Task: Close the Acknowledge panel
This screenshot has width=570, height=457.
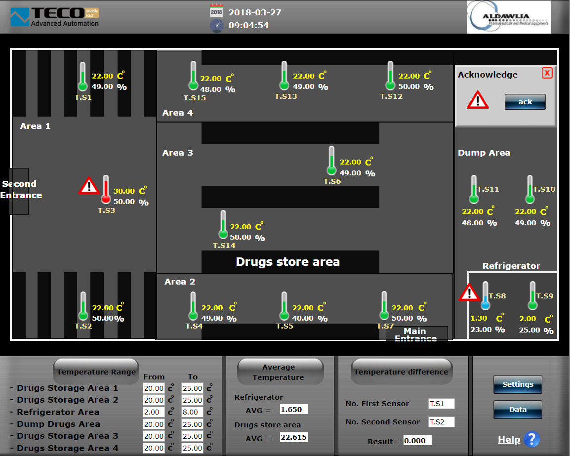Action: click(547, 73)
